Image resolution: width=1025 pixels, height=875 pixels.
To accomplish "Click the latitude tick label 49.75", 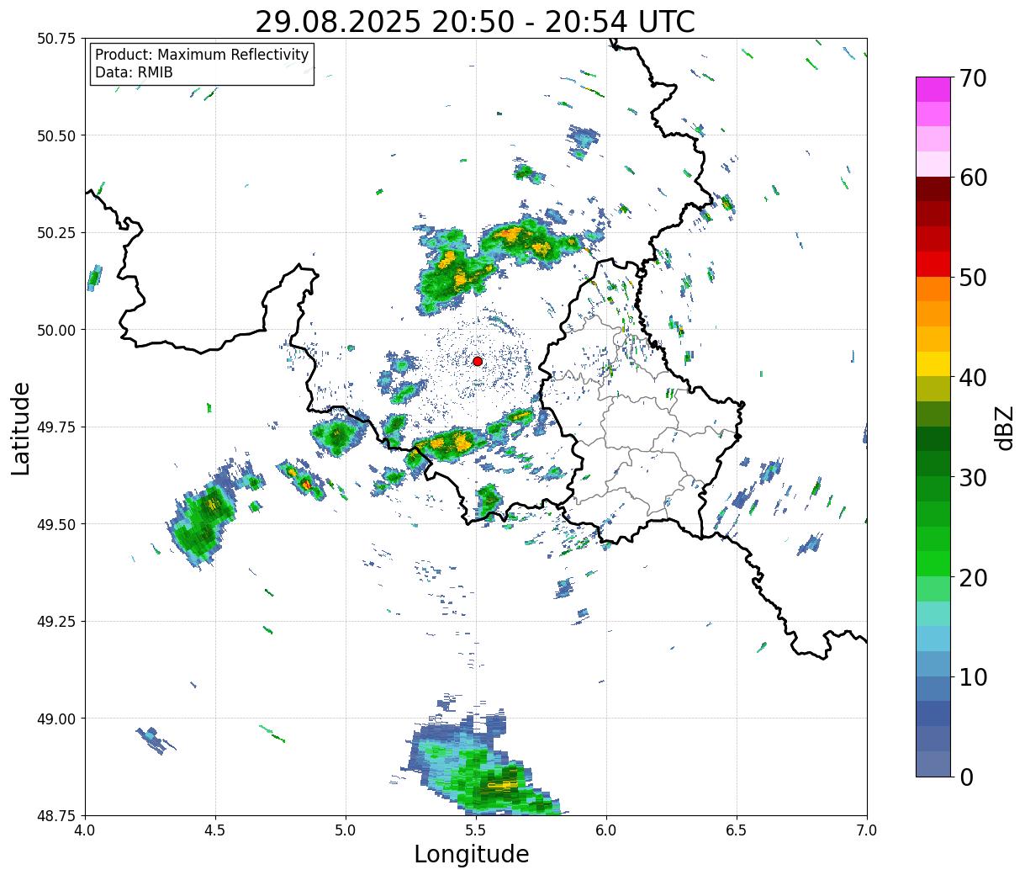I will click(x=56, y=427).
